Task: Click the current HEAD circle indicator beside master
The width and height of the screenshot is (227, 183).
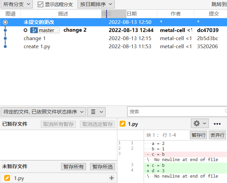Action: click(x=26, y=30)
